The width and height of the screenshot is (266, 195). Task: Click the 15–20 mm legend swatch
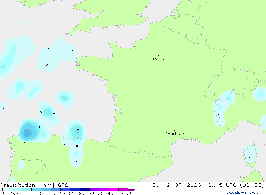click(x=65, y=190)
